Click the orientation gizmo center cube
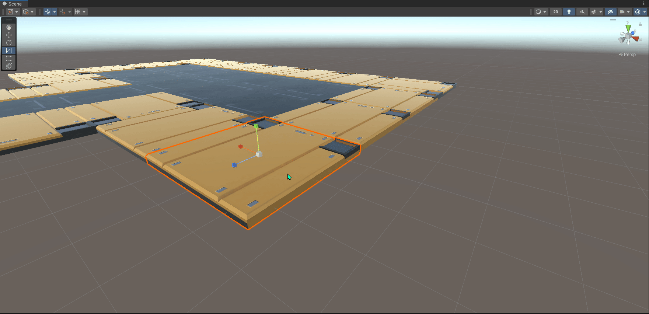Image resolution: width=649 pixels, height=314 pixels. coord(628,36)
